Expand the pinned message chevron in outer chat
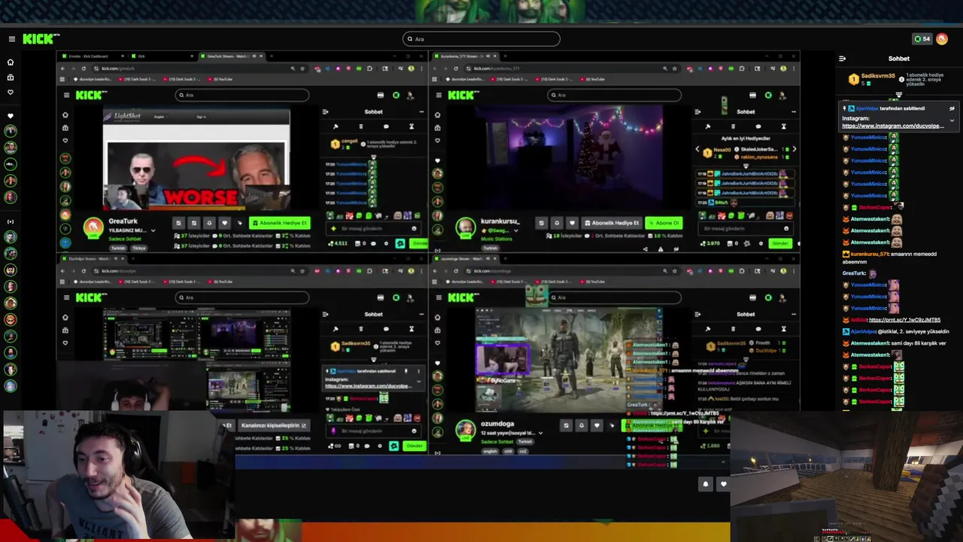 952,120
